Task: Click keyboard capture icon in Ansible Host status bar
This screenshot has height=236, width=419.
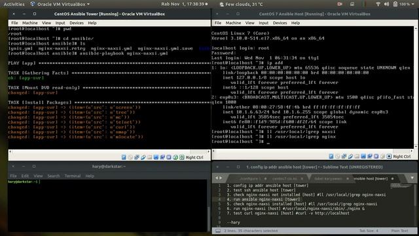Action: [389, 156]
